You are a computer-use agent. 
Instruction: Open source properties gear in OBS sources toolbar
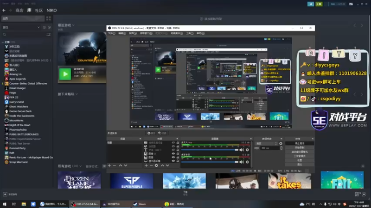coord(156,165)
